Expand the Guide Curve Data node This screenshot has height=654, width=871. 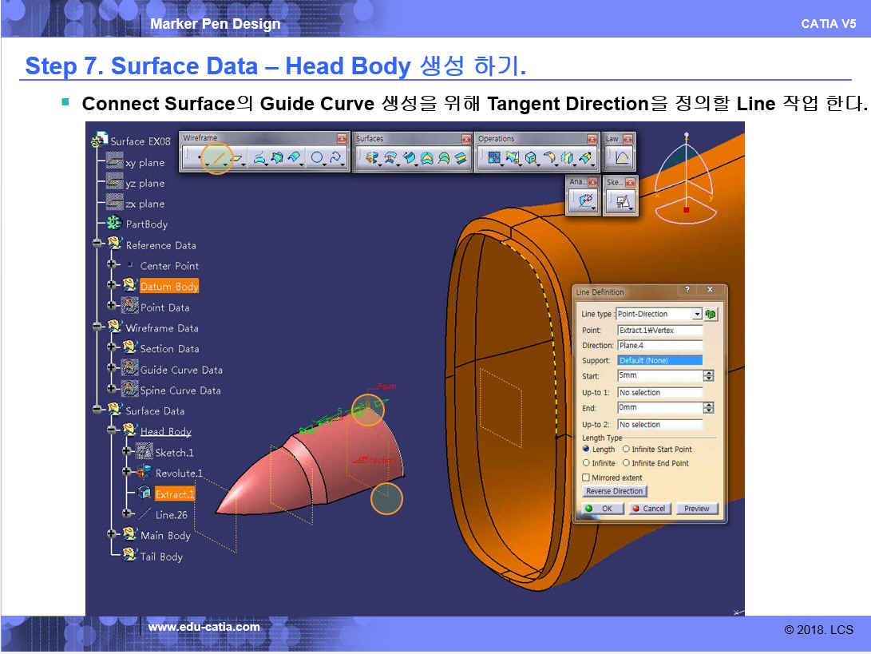(x=113, y=369)
